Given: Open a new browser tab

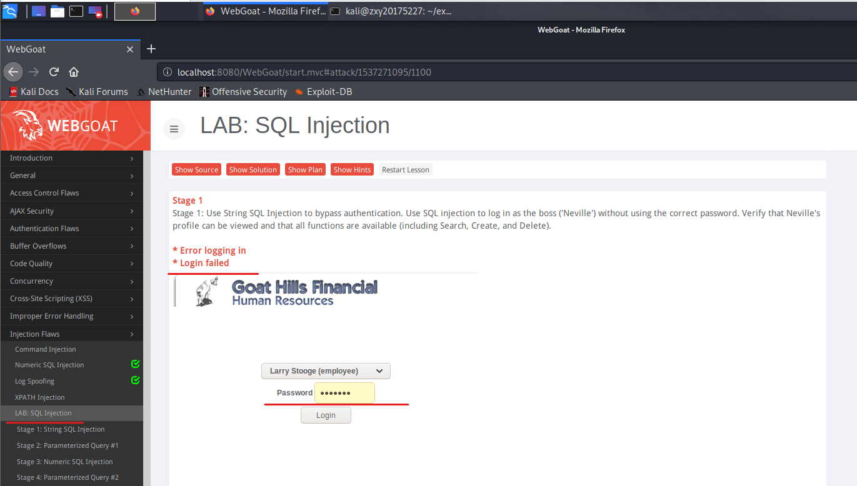Looking at the screenshot, I should click(x=151, y=49).
